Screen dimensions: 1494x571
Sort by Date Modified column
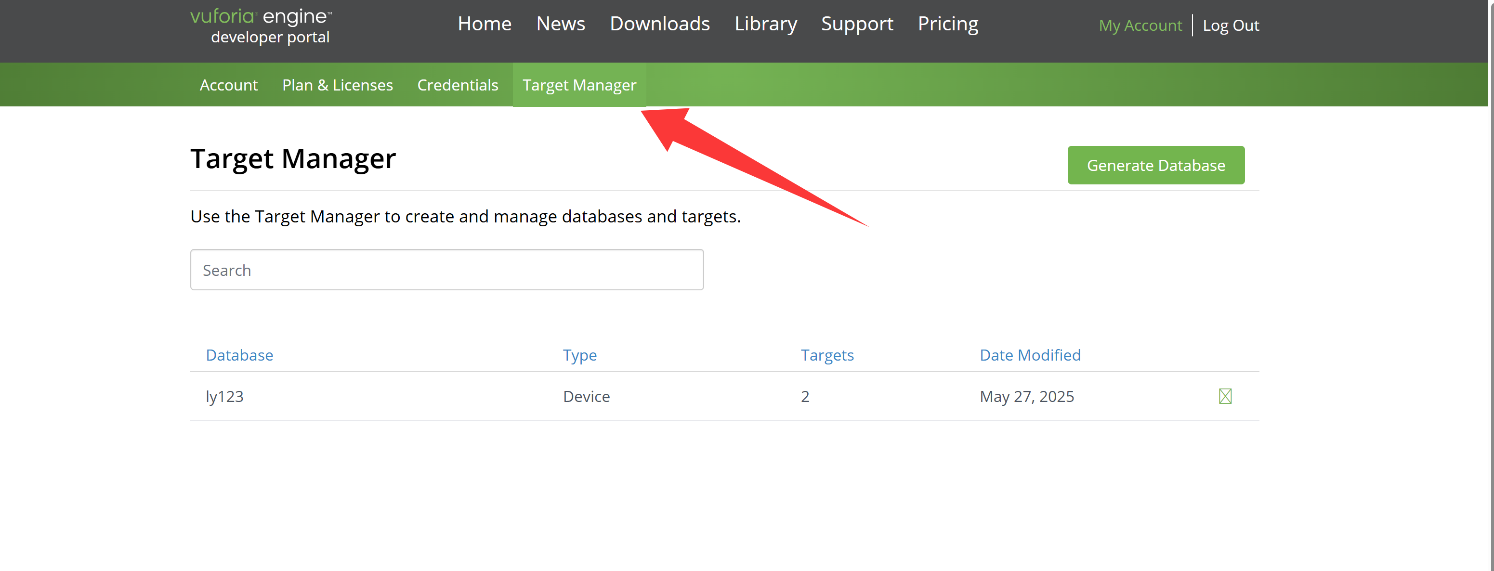pyautogui.click(x=1029, y=355)
